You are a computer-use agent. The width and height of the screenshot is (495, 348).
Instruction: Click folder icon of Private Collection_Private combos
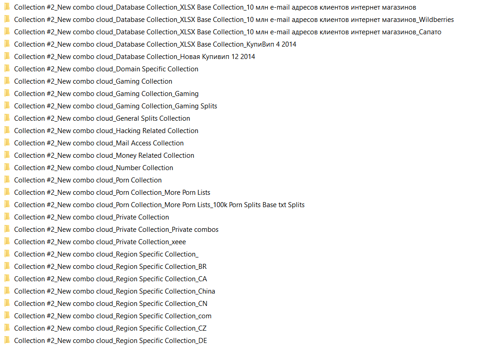pyautogui.click(x=7, y=229)
